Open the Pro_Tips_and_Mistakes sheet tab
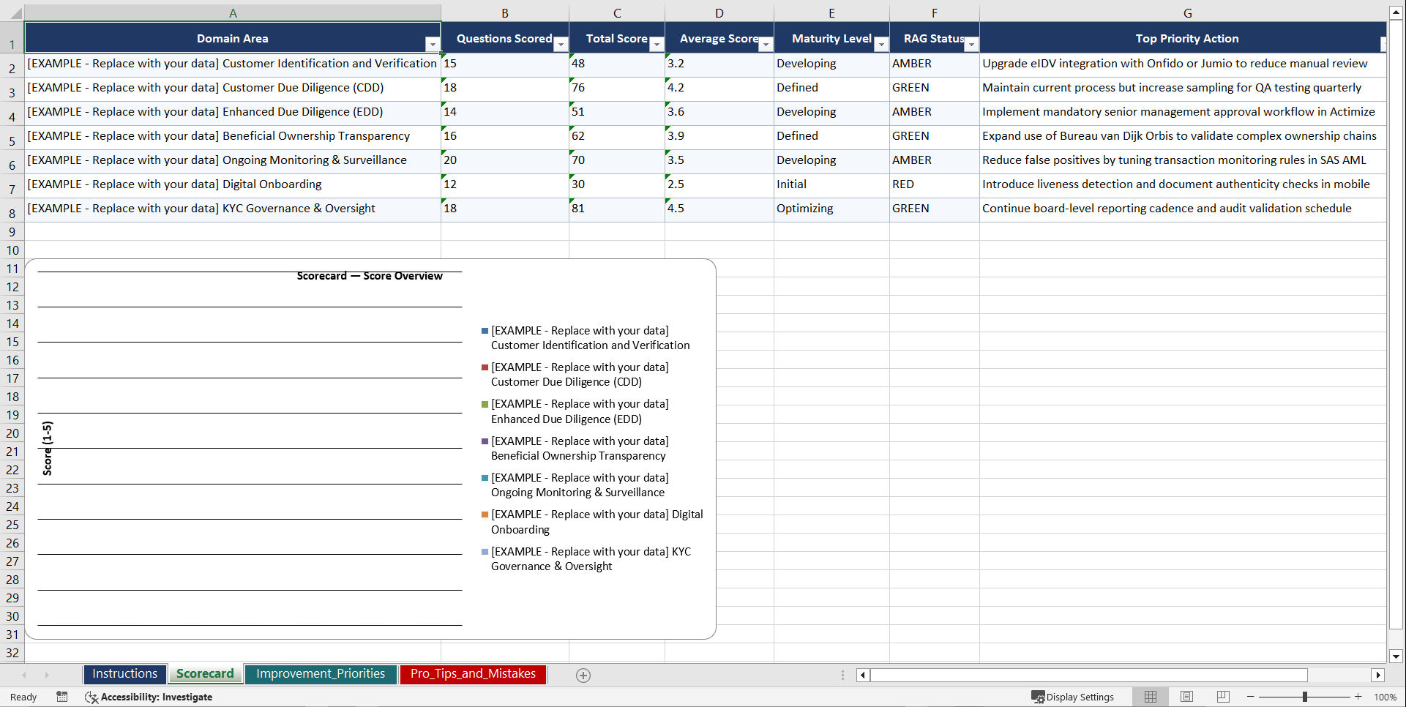Viewport: 1406px width, 707px height. coord(473,673)
